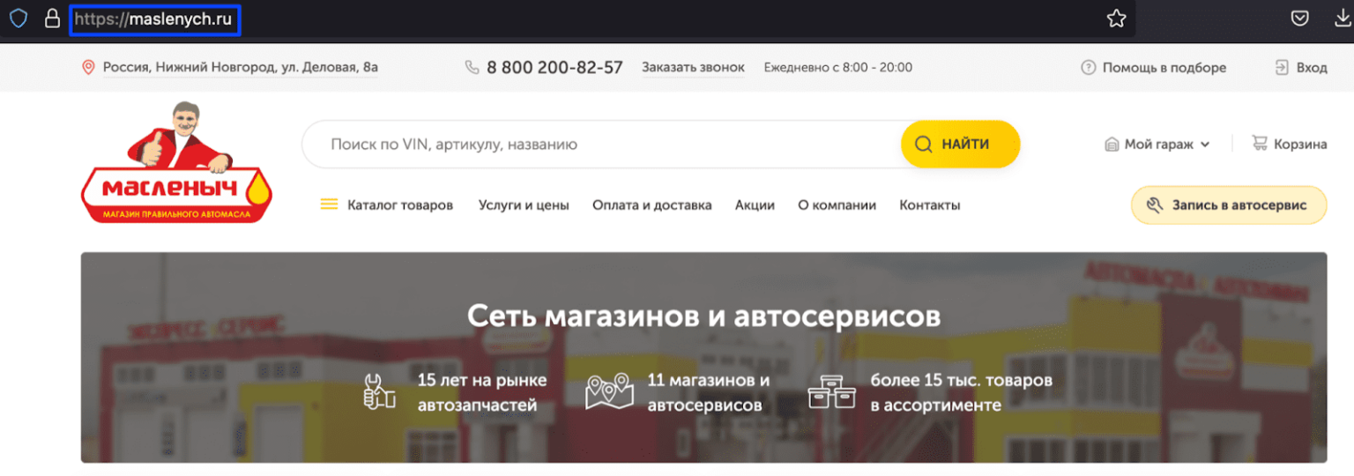Image resolution: width=1354 pixels, height=476 pixels.
Task: Click the shield tracking protection icon
Action: click(x=18, y=19)
